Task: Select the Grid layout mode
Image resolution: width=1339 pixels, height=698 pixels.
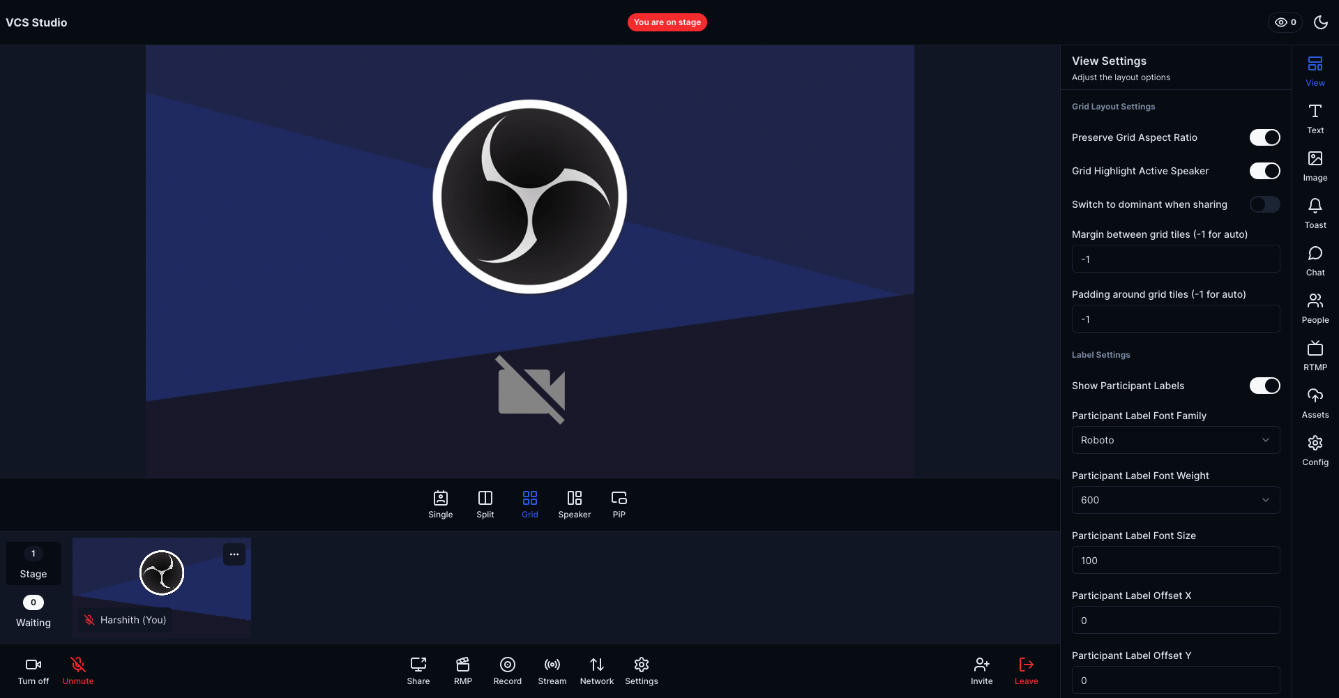Action: 530,504
